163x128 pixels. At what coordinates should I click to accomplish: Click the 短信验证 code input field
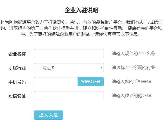point(69,96)
